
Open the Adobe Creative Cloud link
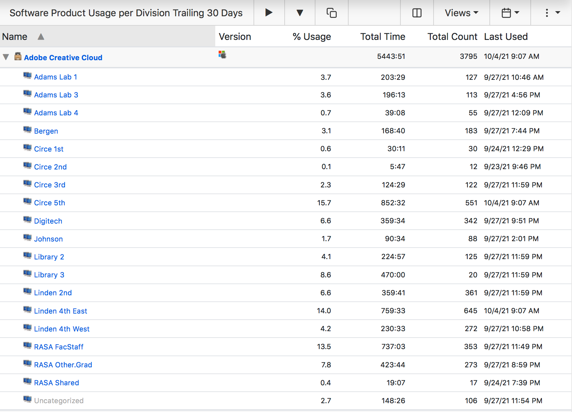pos(63,58)
